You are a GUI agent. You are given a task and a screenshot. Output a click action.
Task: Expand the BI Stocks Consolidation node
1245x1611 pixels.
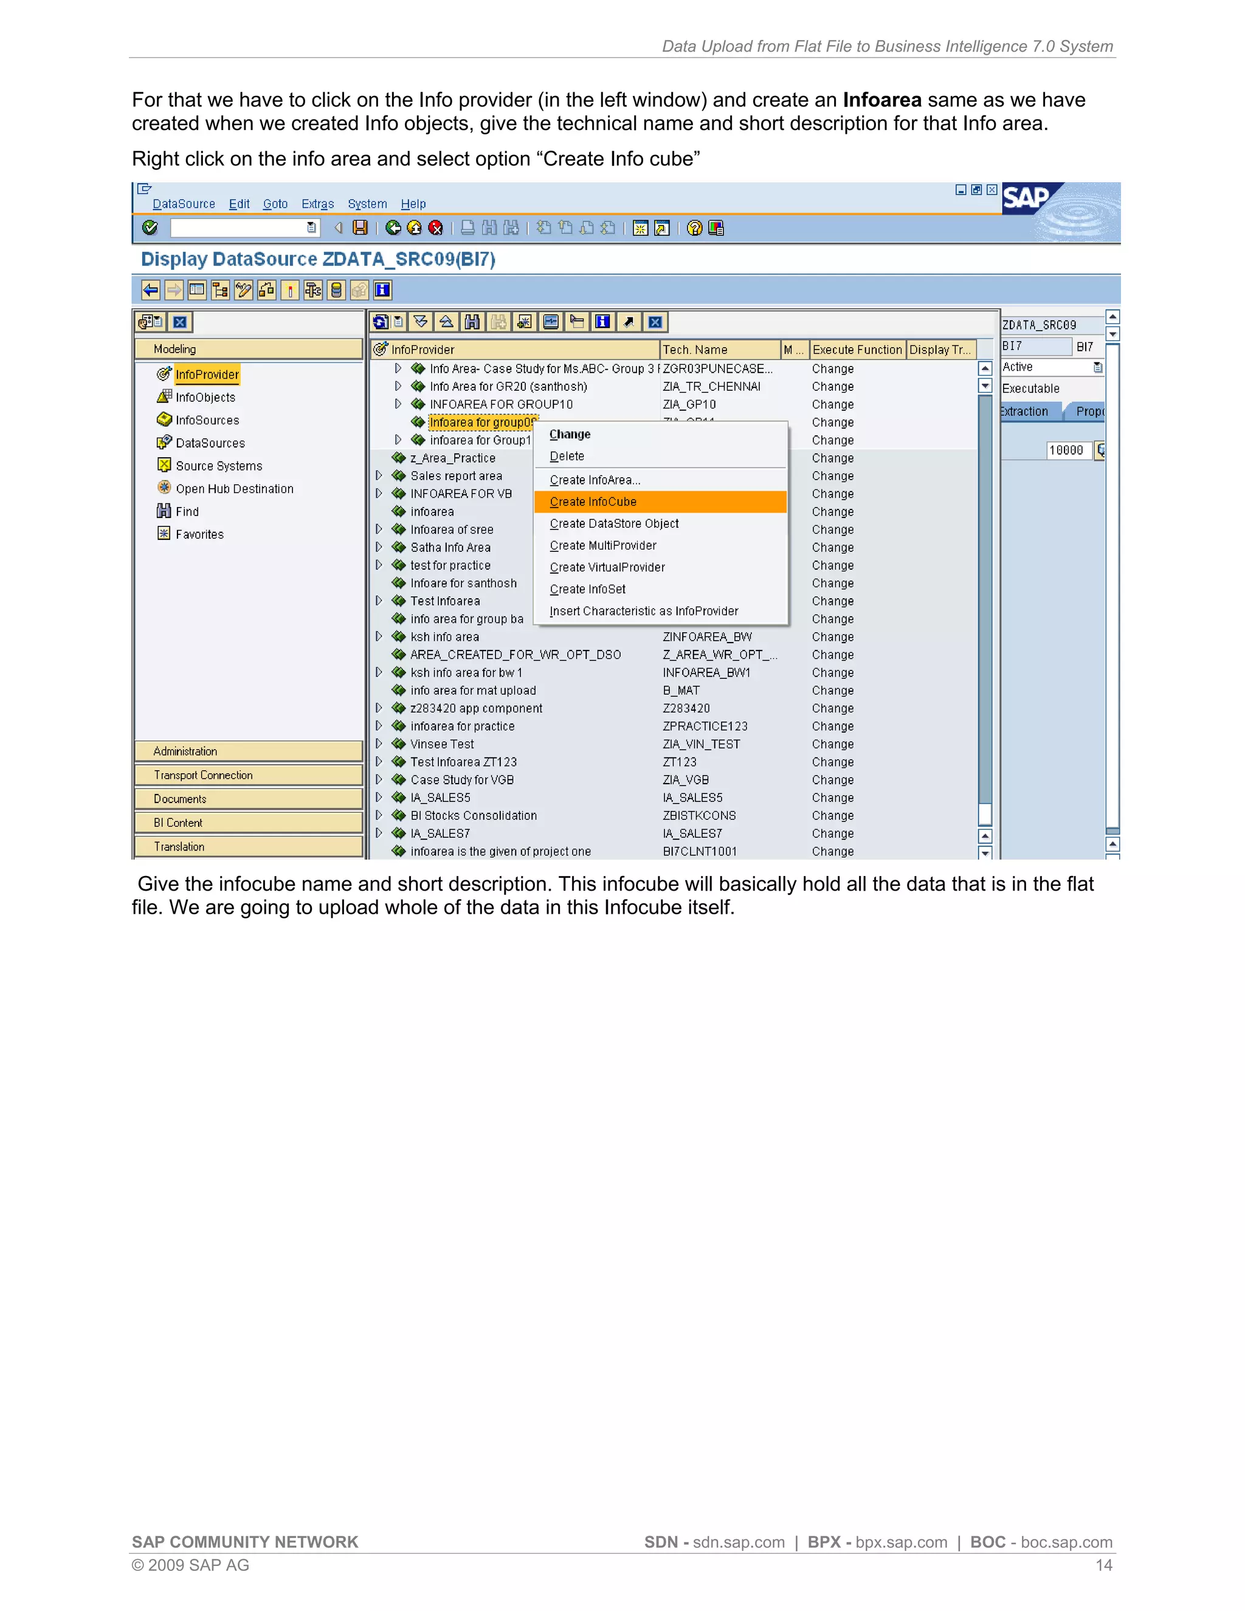pos(379,816)
